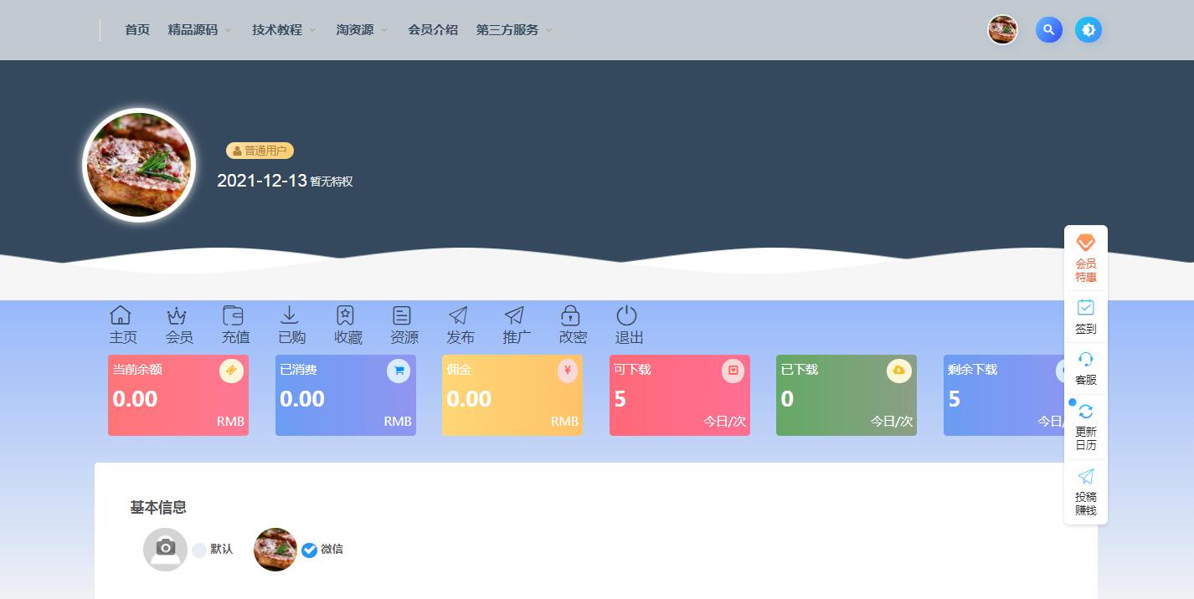The image size is (1194, 599).
Task: Open 淘资源 menu item
Action: pos(355,30)
